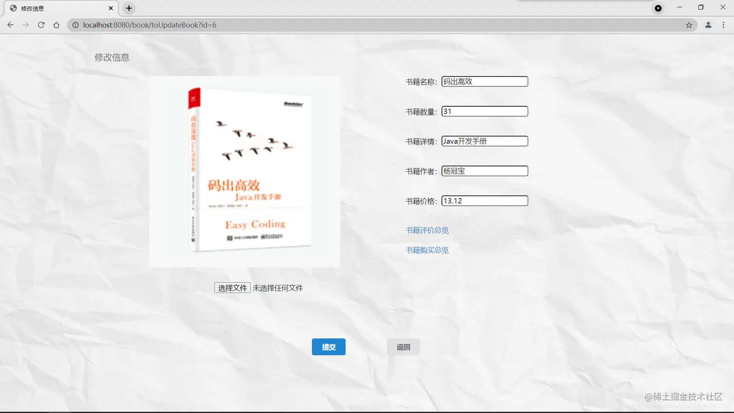The height and width of the screenshot is (413, 734).
Task: Click the round dropdown icon in title bar
Action: point(658,8)
